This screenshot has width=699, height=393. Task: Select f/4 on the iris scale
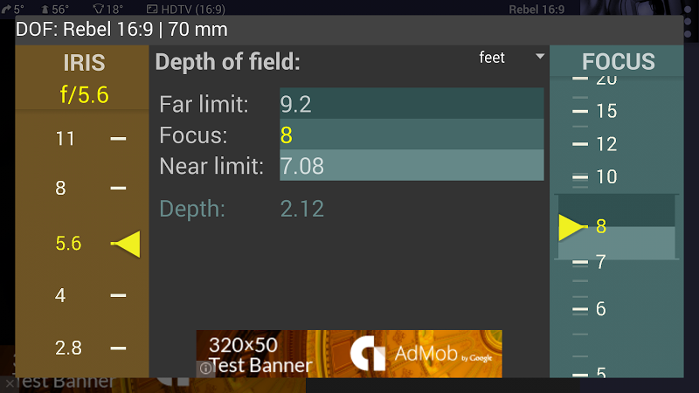60,295
